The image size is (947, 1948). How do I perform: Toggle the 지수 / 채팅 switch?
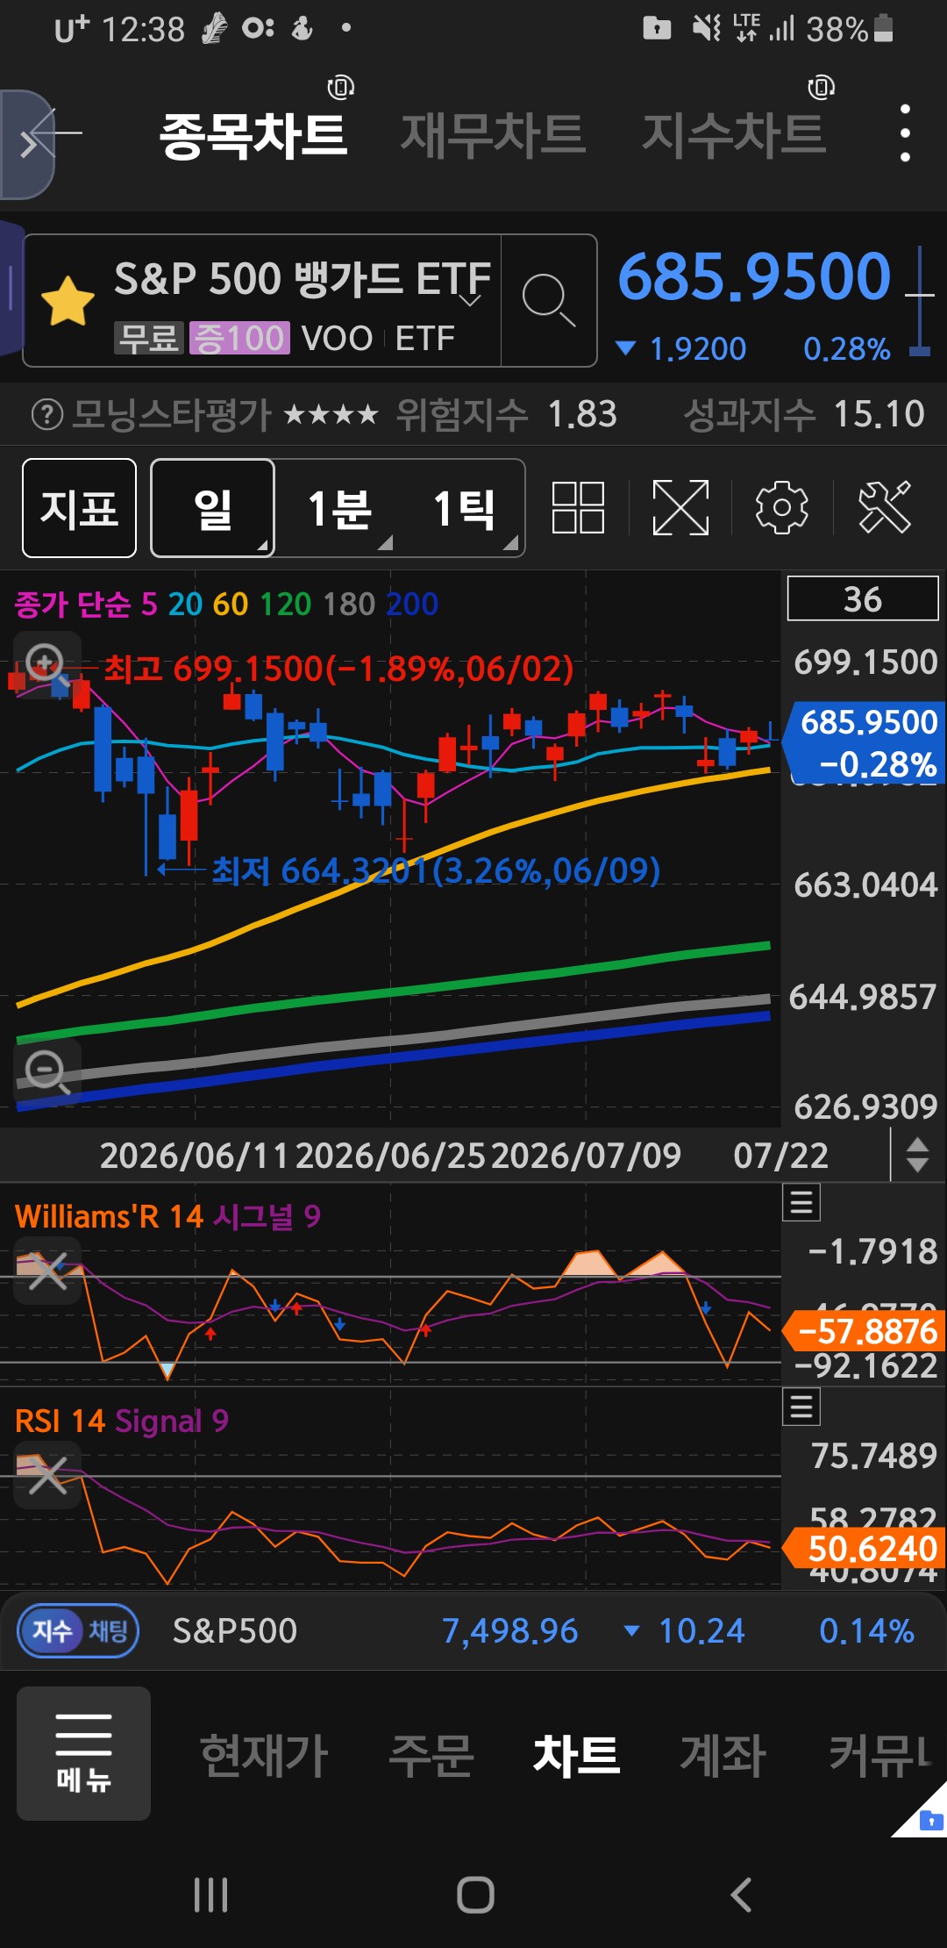click(79, 1631)
